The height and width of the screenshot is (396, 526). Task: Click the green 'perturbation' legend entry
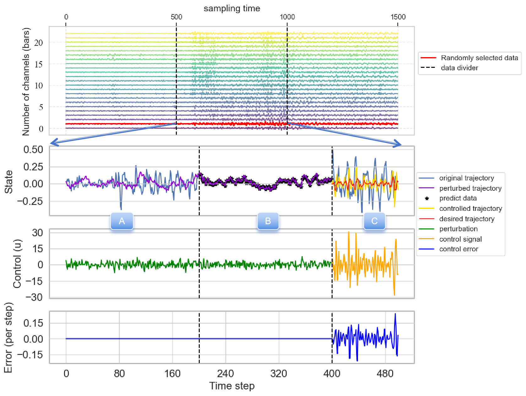click(458, 229)
